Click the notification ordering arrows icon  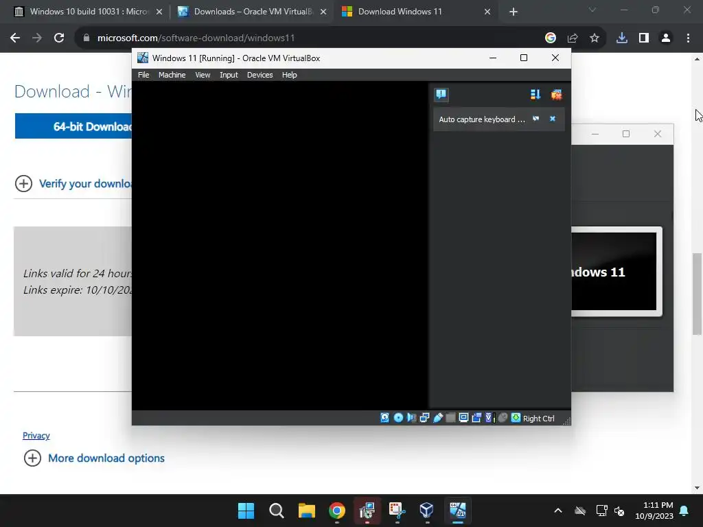(535, 95)
